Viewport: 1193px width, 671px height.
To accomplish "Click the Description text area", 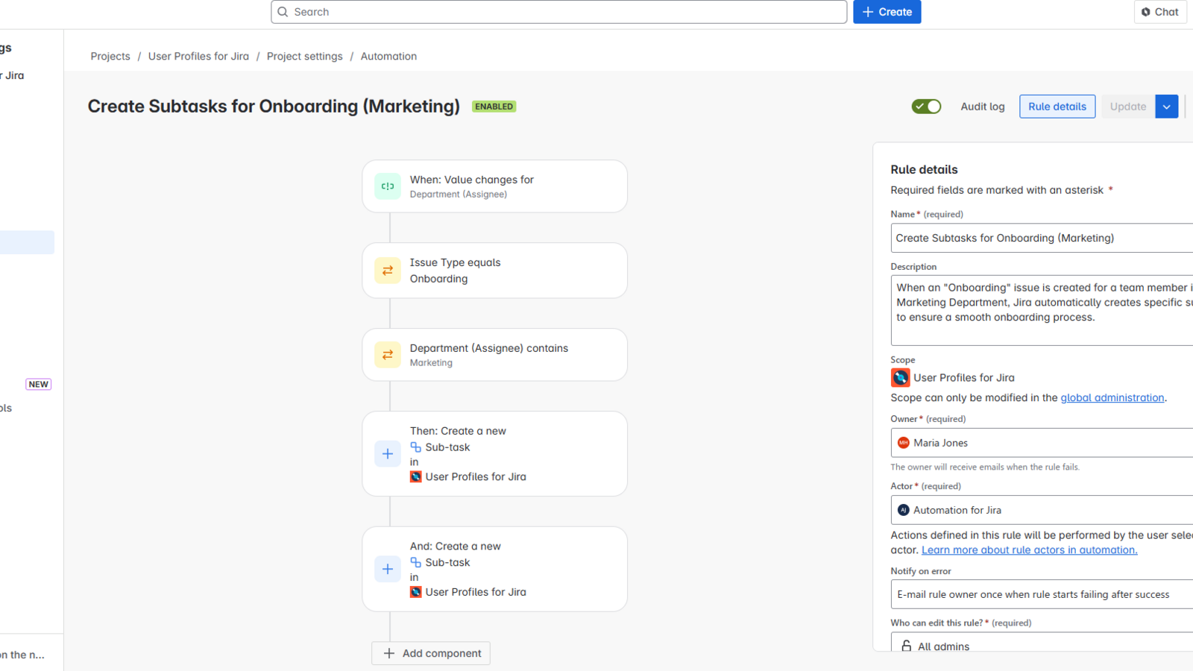I will pyautogui.click(x=1042, y=310).
